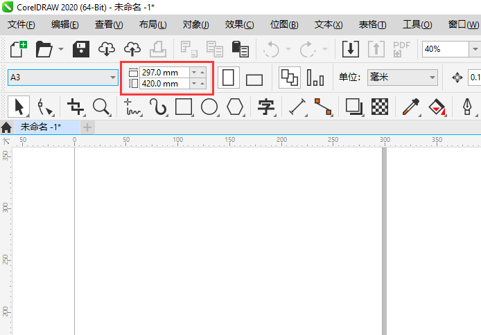Select the Freehand drawing tool
Viewport: 481px width, 335px height.
pyautogui.click(x=132, y=107)
